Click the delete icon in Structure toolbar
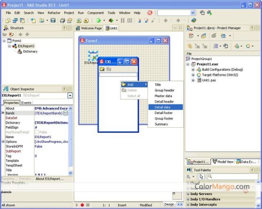This screenshot has width=262, height=209. click(x=11, y=35)
